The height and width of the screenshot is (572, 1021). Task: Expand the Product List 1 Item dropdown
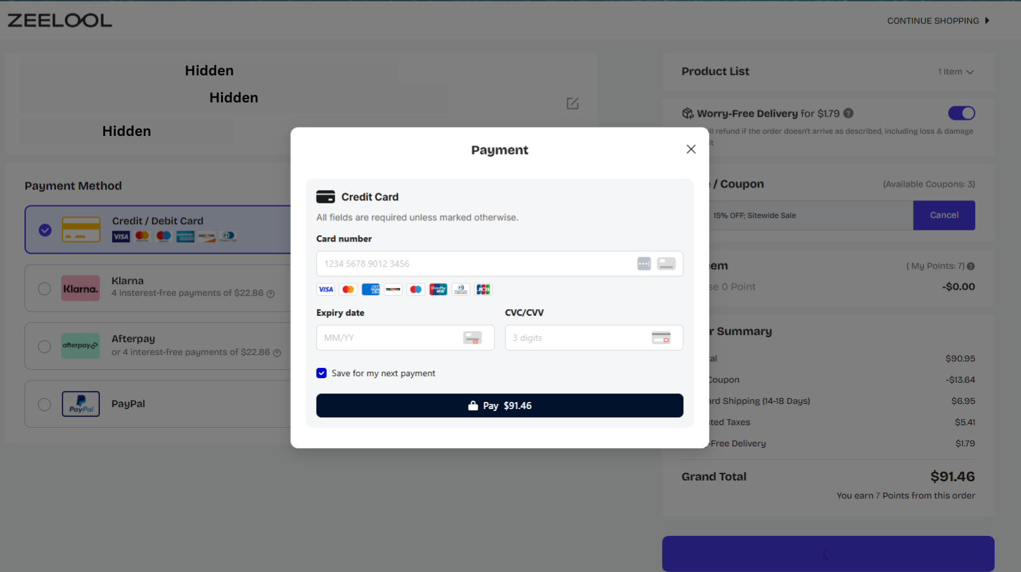click(956, 72)
